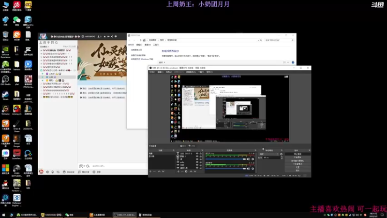This screenshot has height=218, width=387.
Task: Move source down in OBS Sources panel
Action: pos(195,171)
